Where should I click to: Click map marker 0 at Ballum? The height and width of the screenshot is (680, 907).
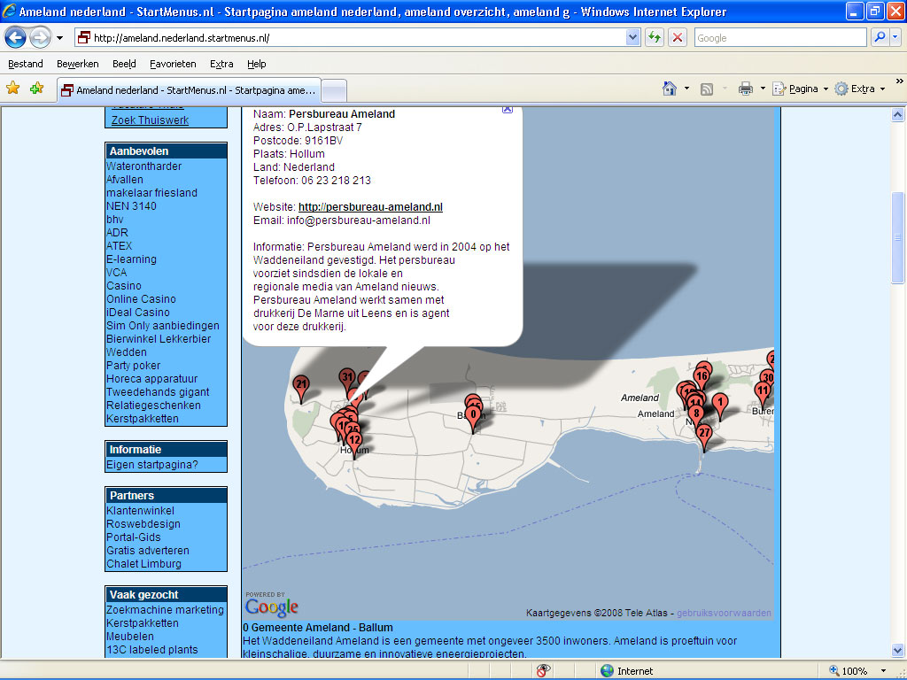coord(473,414)
